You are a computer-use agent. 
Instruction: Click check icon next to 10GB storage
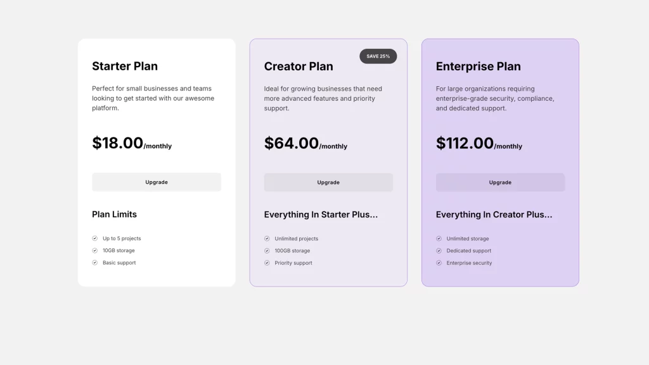pos(94,250)
